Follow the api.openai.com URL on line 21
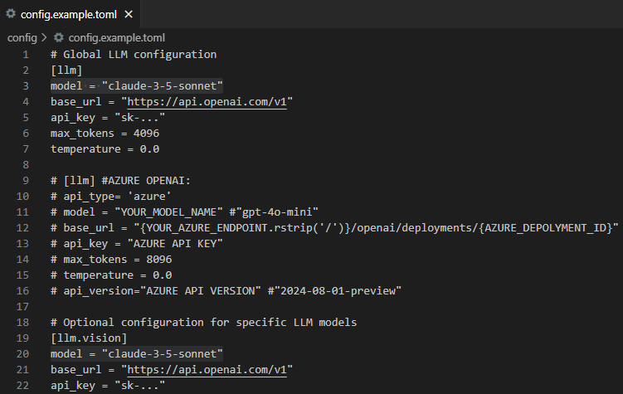The height and width of the screenshot is (394, 623). point(208,369)
